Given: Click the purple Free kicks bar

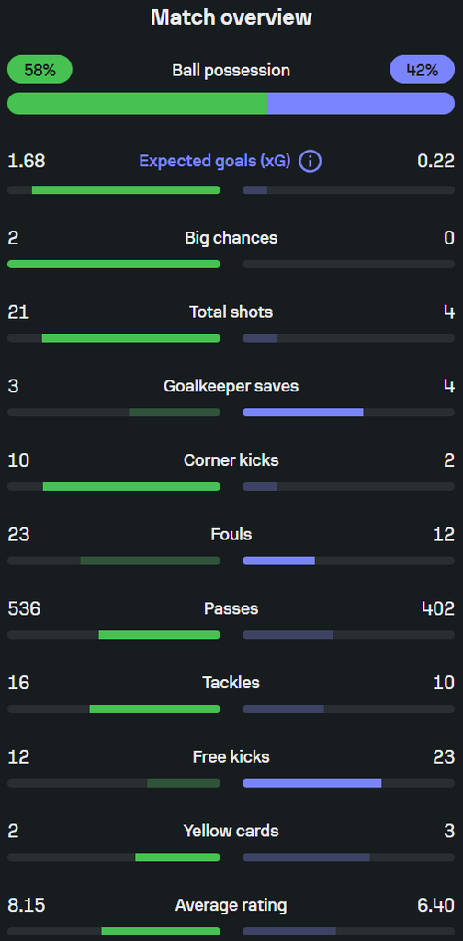Looking at the screenshot, I should point(311,783).
